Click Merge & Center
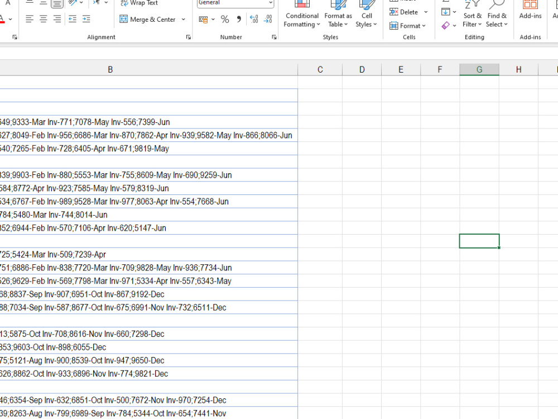The image size is (558, 419). 148,19
